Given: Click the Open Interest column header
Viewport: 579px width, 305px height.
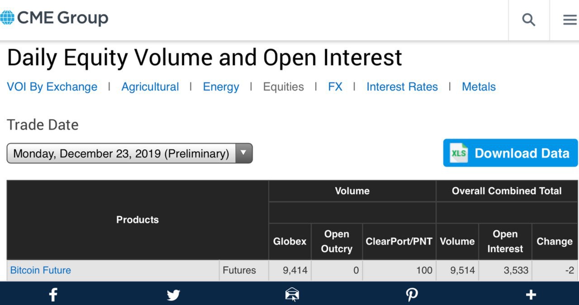Looking at the screenshot, I should [505, 242].
